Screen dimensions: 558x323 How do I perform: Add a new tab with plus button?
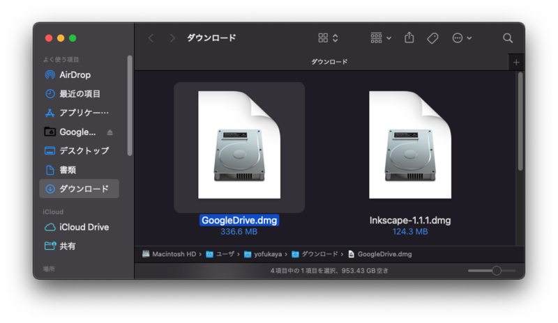(x=516, y=63)
